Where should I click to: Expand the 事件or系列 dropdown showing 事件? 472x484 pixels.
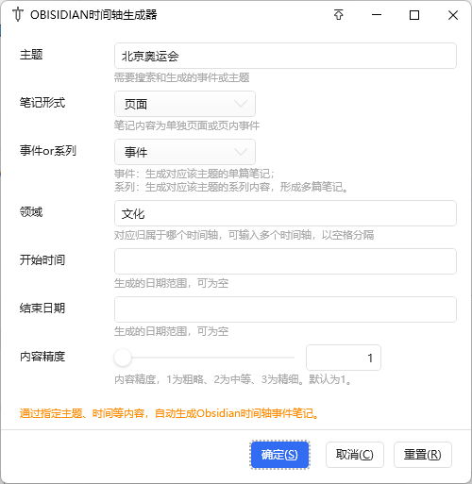tap(185, 152)
